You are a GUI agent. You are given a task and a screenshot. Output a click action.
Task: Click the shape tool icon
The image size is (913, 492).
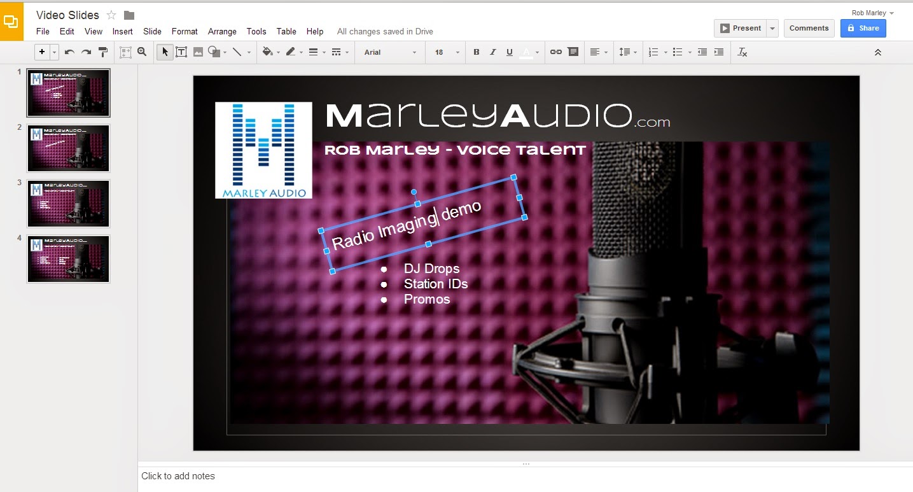pyautogui.click(x=214, y=52)
